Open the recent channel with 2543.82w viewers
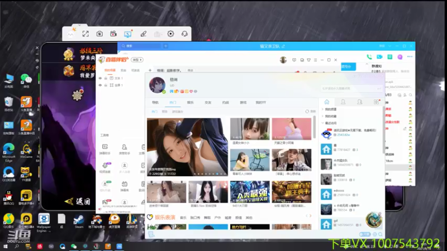447x251 pixels. coord(351,133)
